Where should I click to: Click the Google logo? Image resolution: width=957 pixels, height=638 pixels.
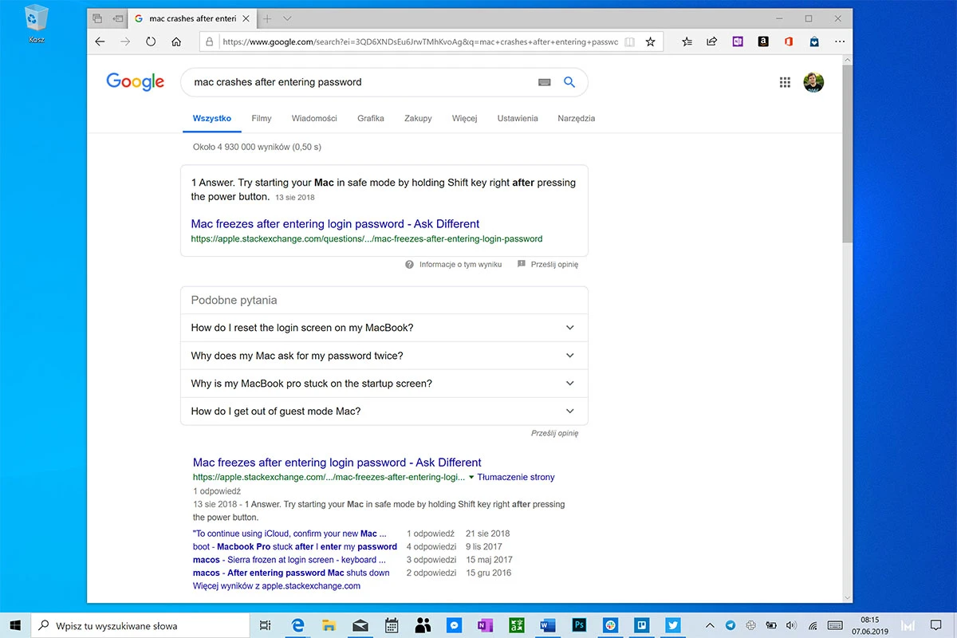pos(136,81)
